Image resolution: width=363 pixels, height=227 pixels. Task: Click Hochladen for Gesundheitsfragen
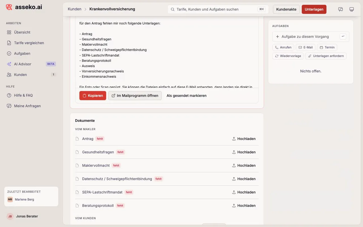(244, 152)
